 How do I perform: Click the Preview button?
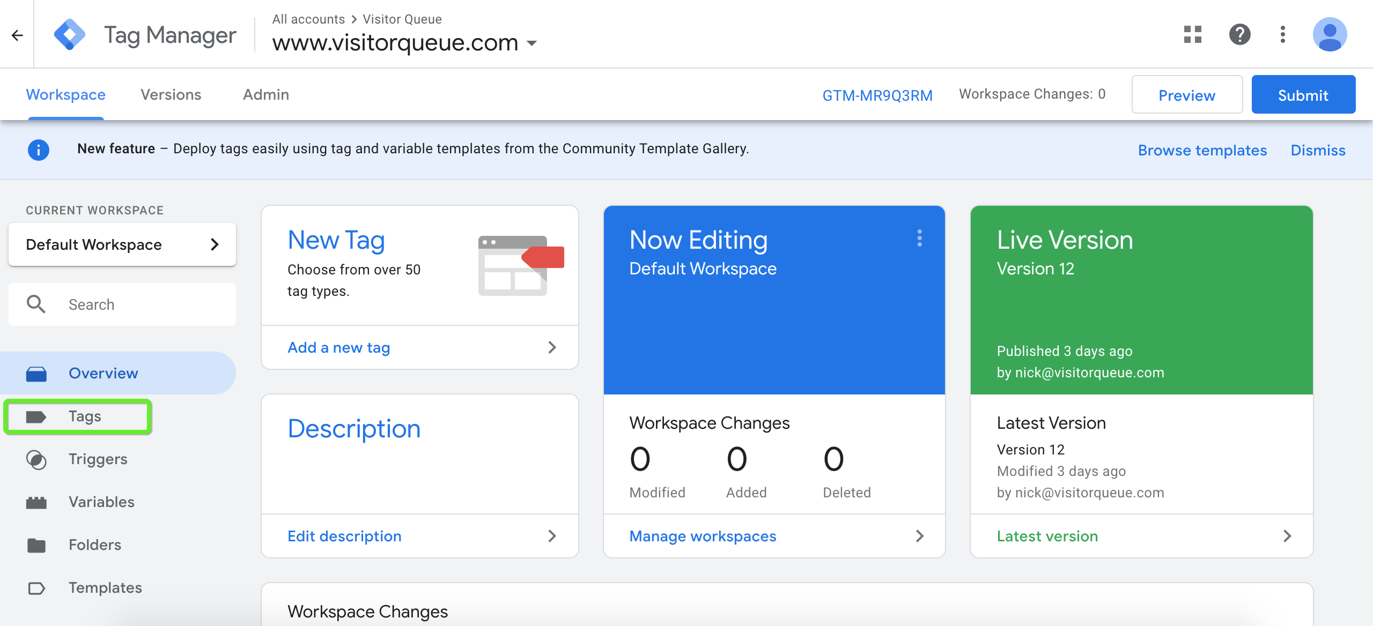pyautogui.click(x=1187, y=94)
